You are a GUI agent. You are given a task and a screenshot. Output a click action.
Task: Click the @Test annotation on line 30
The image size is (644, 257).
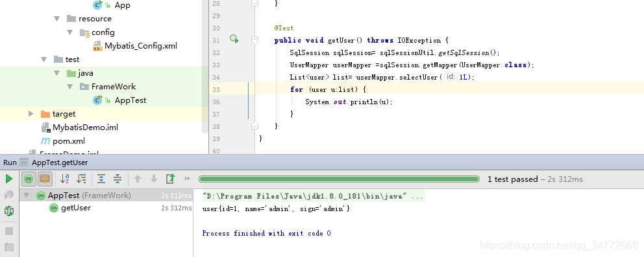point(284,28)
